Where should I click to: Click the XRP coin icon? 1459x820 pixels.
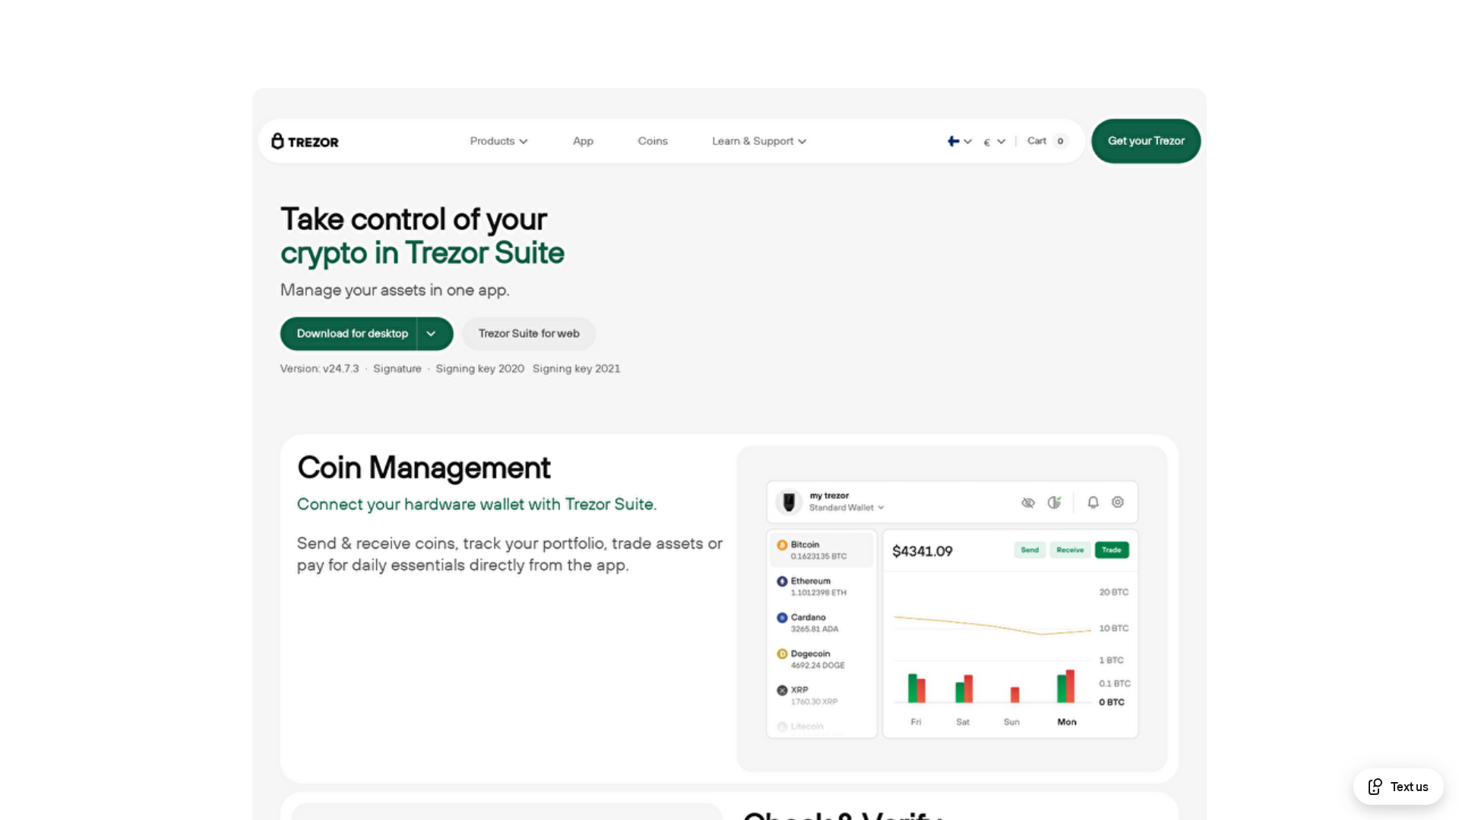(782, 690)
